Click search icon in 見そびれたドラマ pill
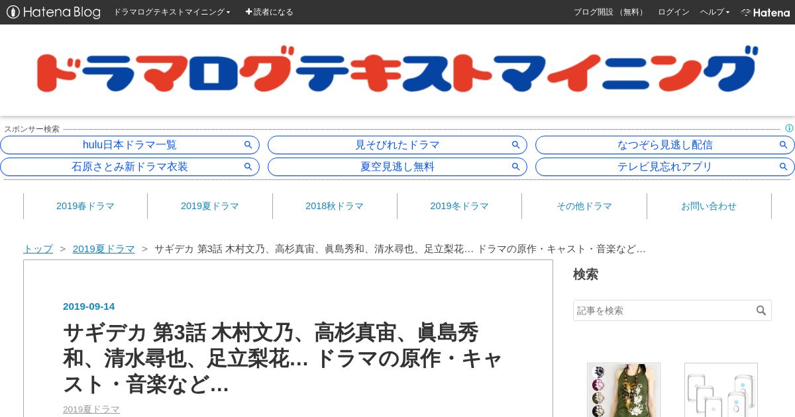This screenshot has height=417, width=795. 516,145
